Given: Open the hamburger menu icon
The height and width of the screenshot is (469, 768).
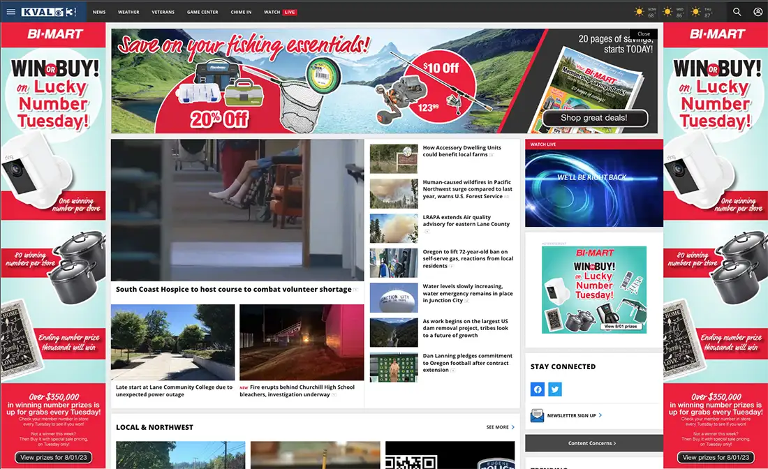Looking at the screenshot, I should (x=10, y=12).
